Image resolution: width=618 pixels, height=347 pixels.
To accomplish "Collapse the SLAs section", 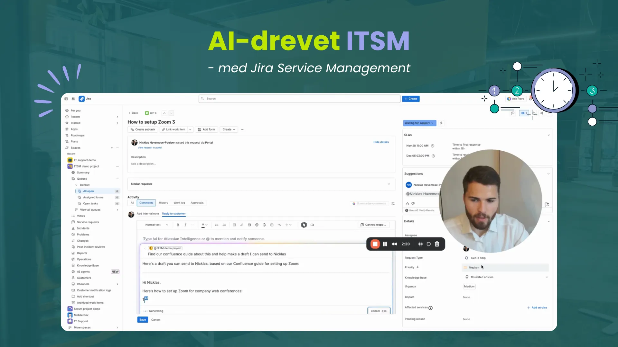I will click(549, 135).
